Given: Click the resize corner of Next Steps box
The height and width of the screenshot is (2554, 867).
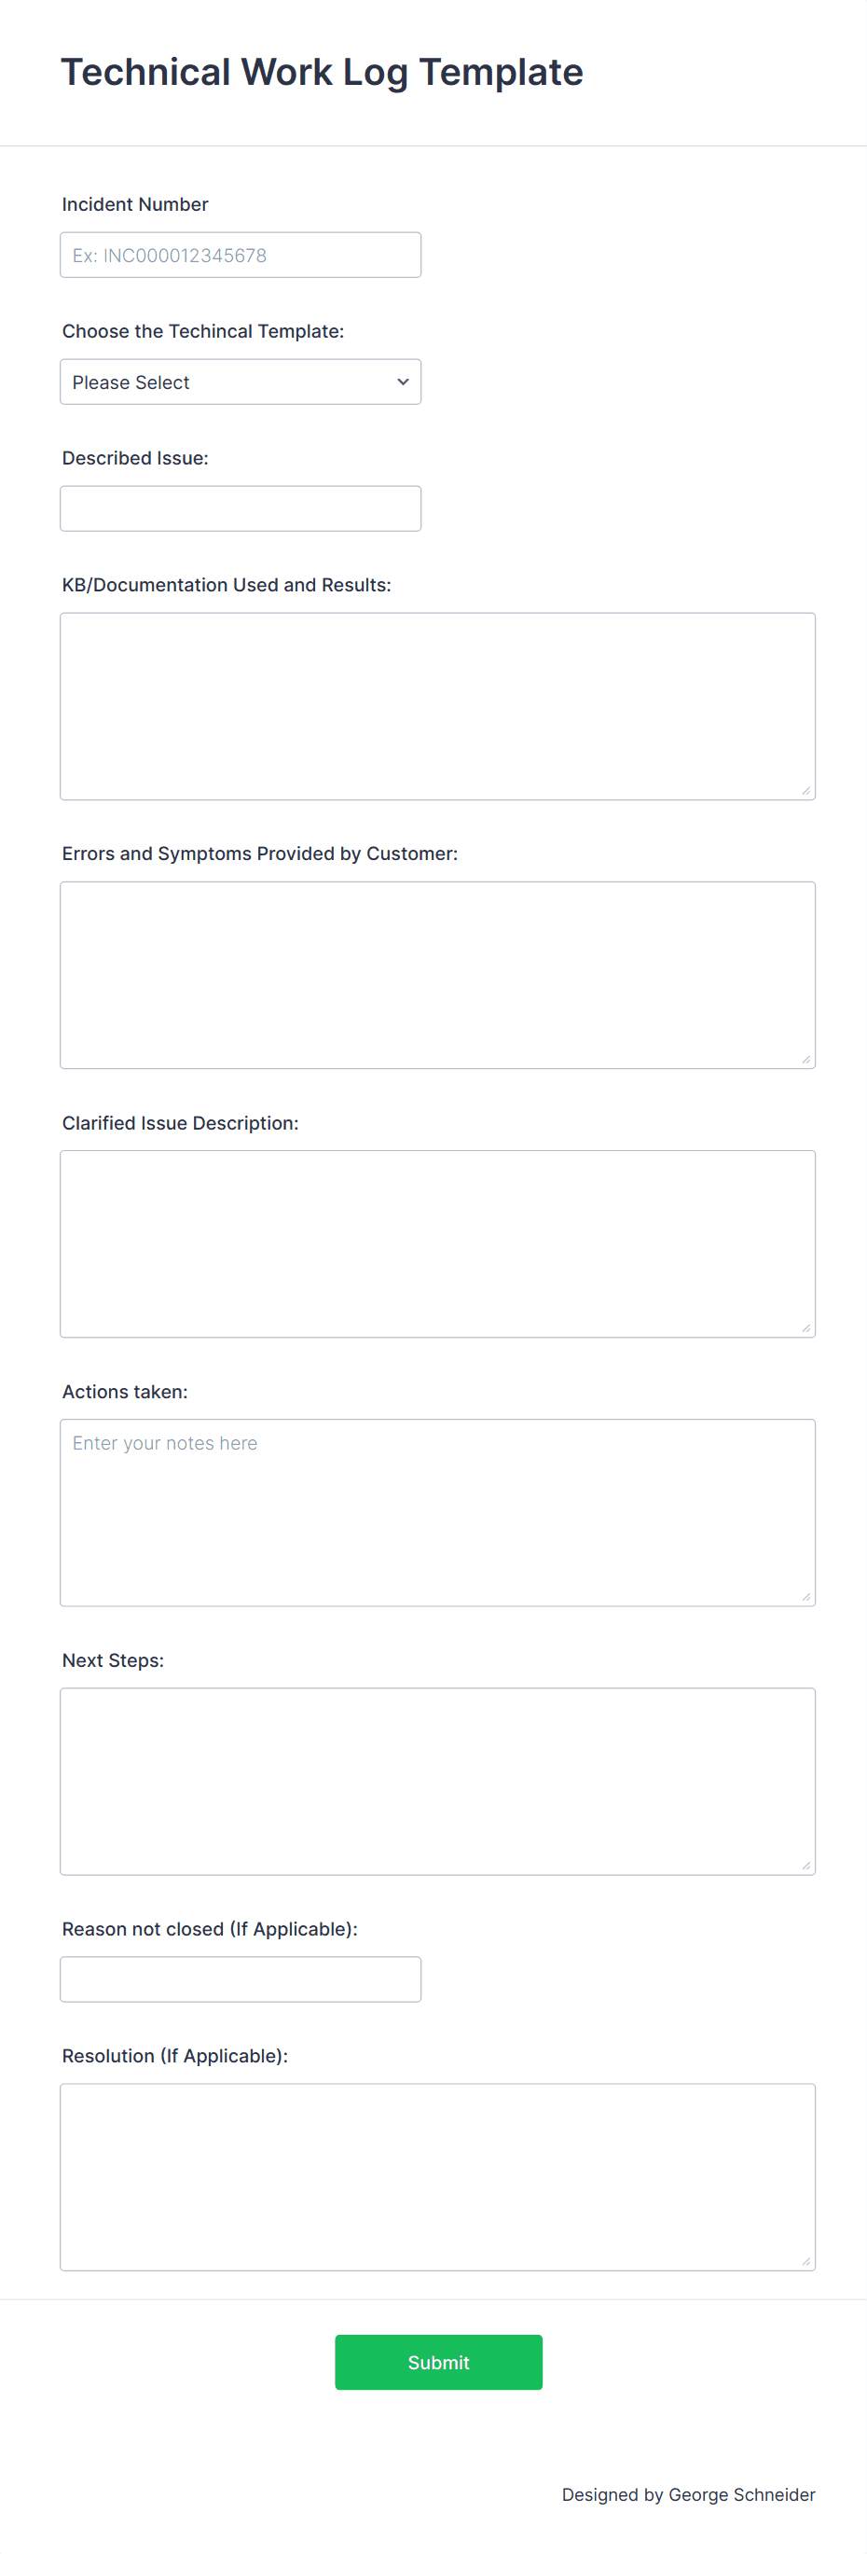Looking at the screenshot, I should (806, 1863).
